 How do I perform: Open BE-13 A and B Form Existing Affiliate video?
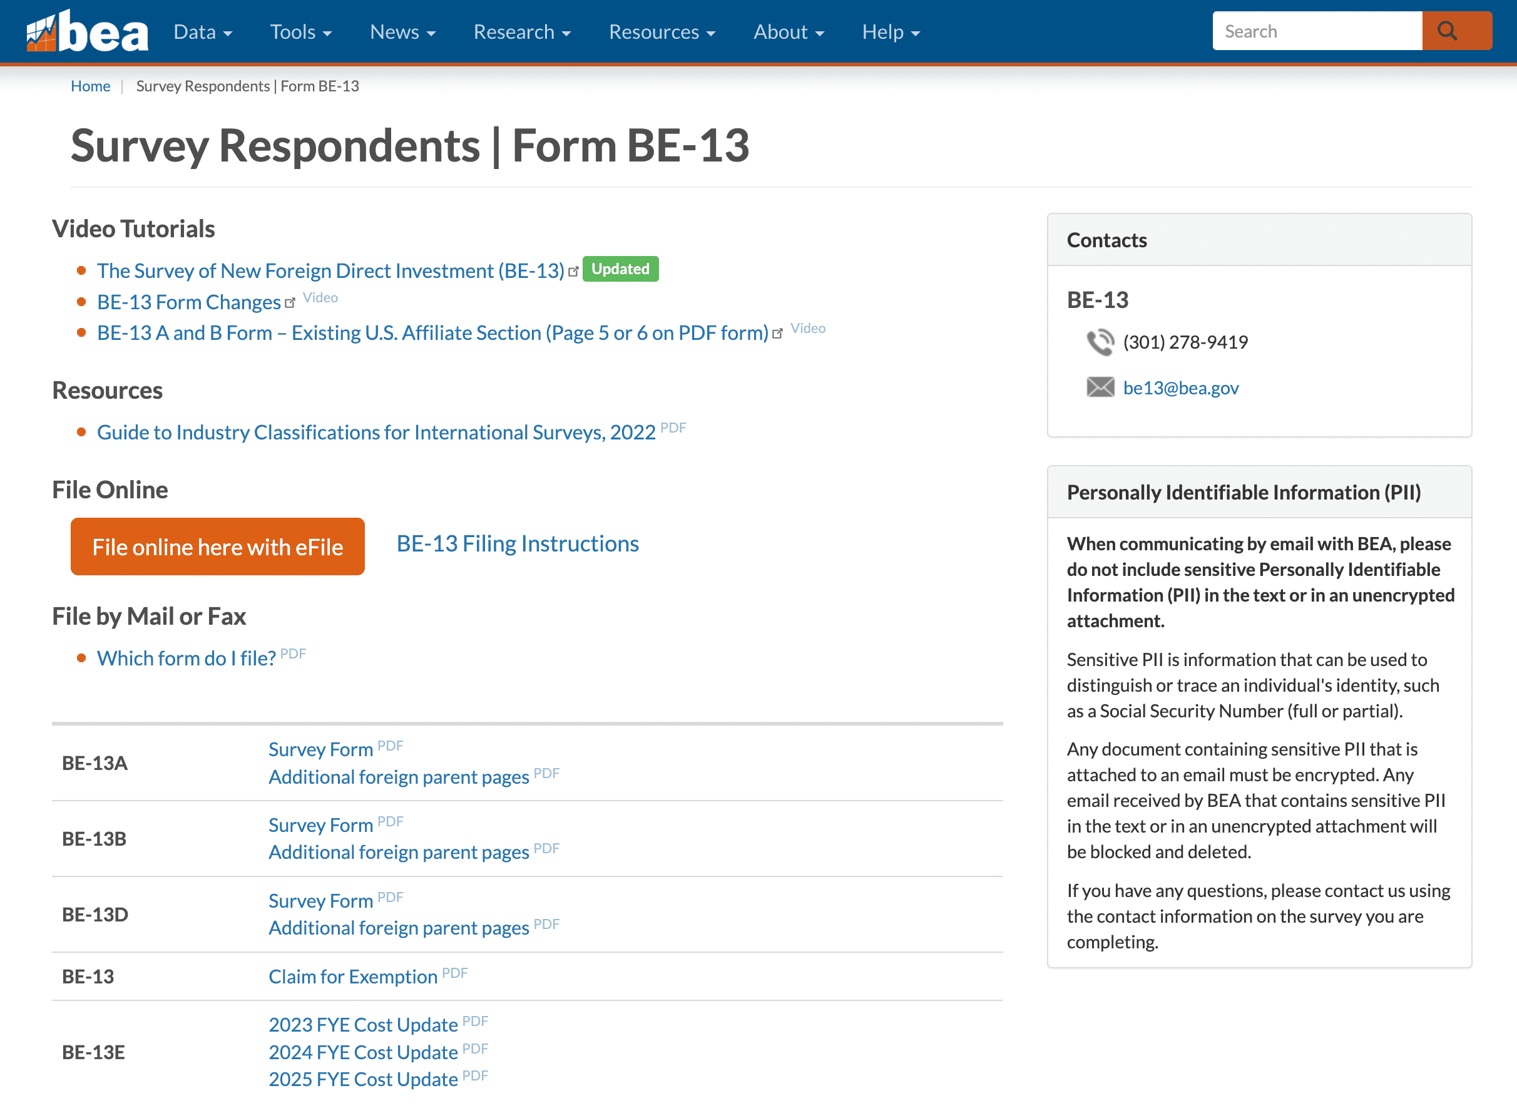tap(432, 333)
